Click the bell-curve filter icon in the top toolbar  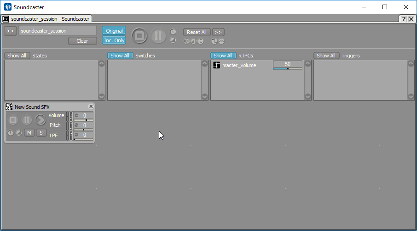click(x=221, y=41)
